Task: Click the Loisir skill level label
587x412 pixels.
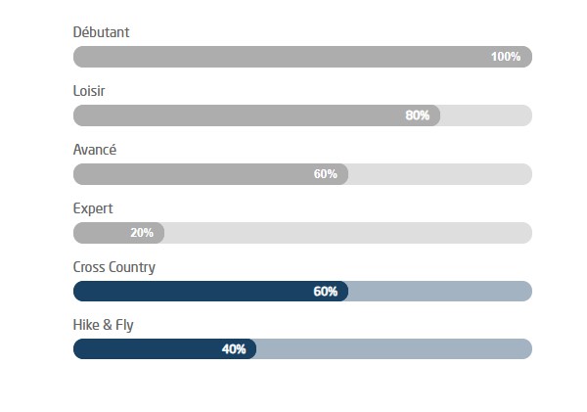Action: (89, 91)
